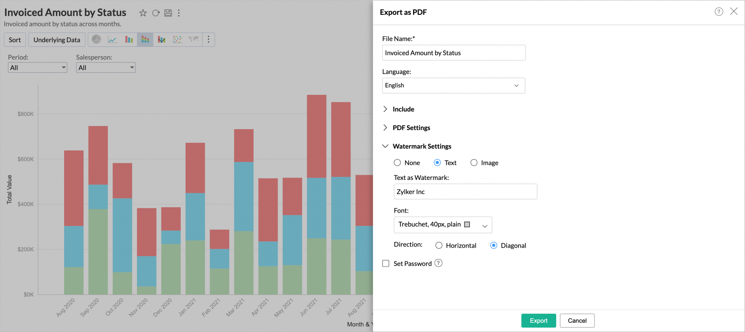Viewport: 745px width, 332px height.
Task: Expand the PDF Settings section
Action: click(411, 128)
